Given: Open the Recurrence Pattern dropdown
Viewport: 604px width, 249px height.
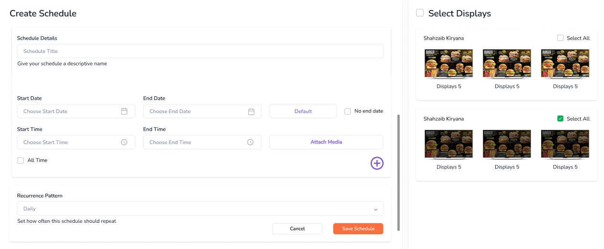Looking at the screenshot, I should pos(200,209).
